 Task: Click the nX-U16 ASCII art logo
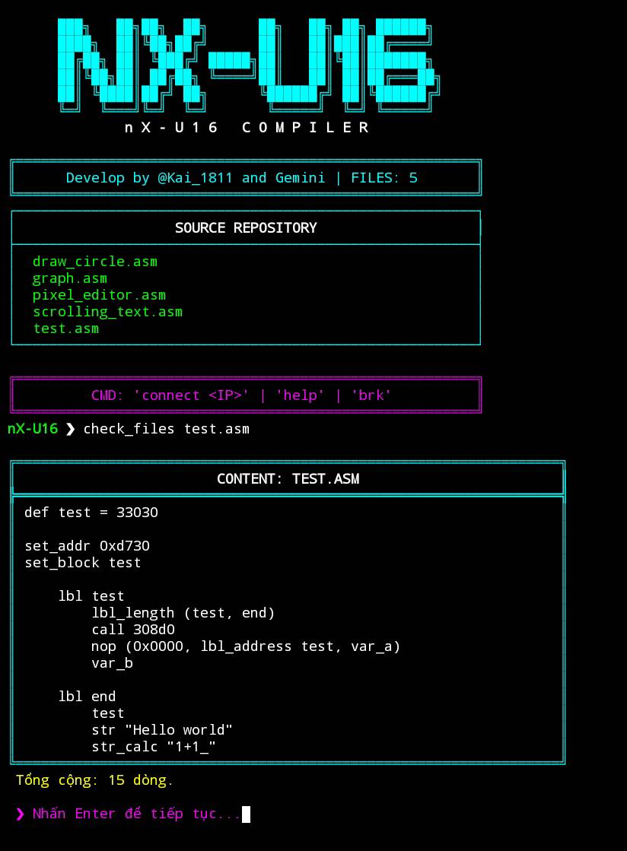(247, 62)
